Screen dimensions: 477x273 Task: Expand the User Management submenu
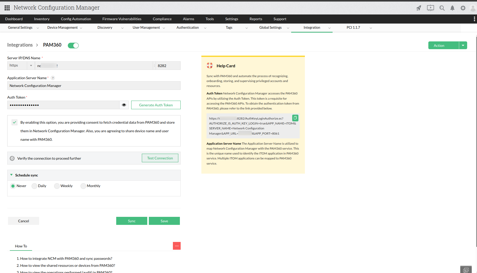coord(164,28)
